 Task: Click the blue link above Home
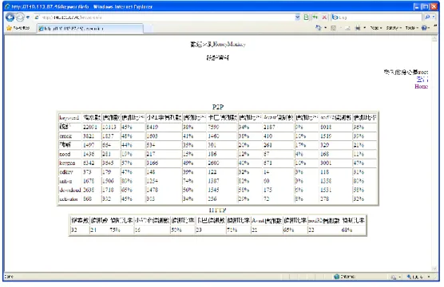tap(422, 80)
